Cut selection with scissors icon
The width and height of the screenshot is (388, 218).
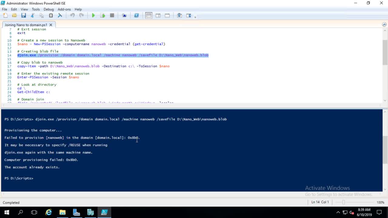(x=32, y=15)
